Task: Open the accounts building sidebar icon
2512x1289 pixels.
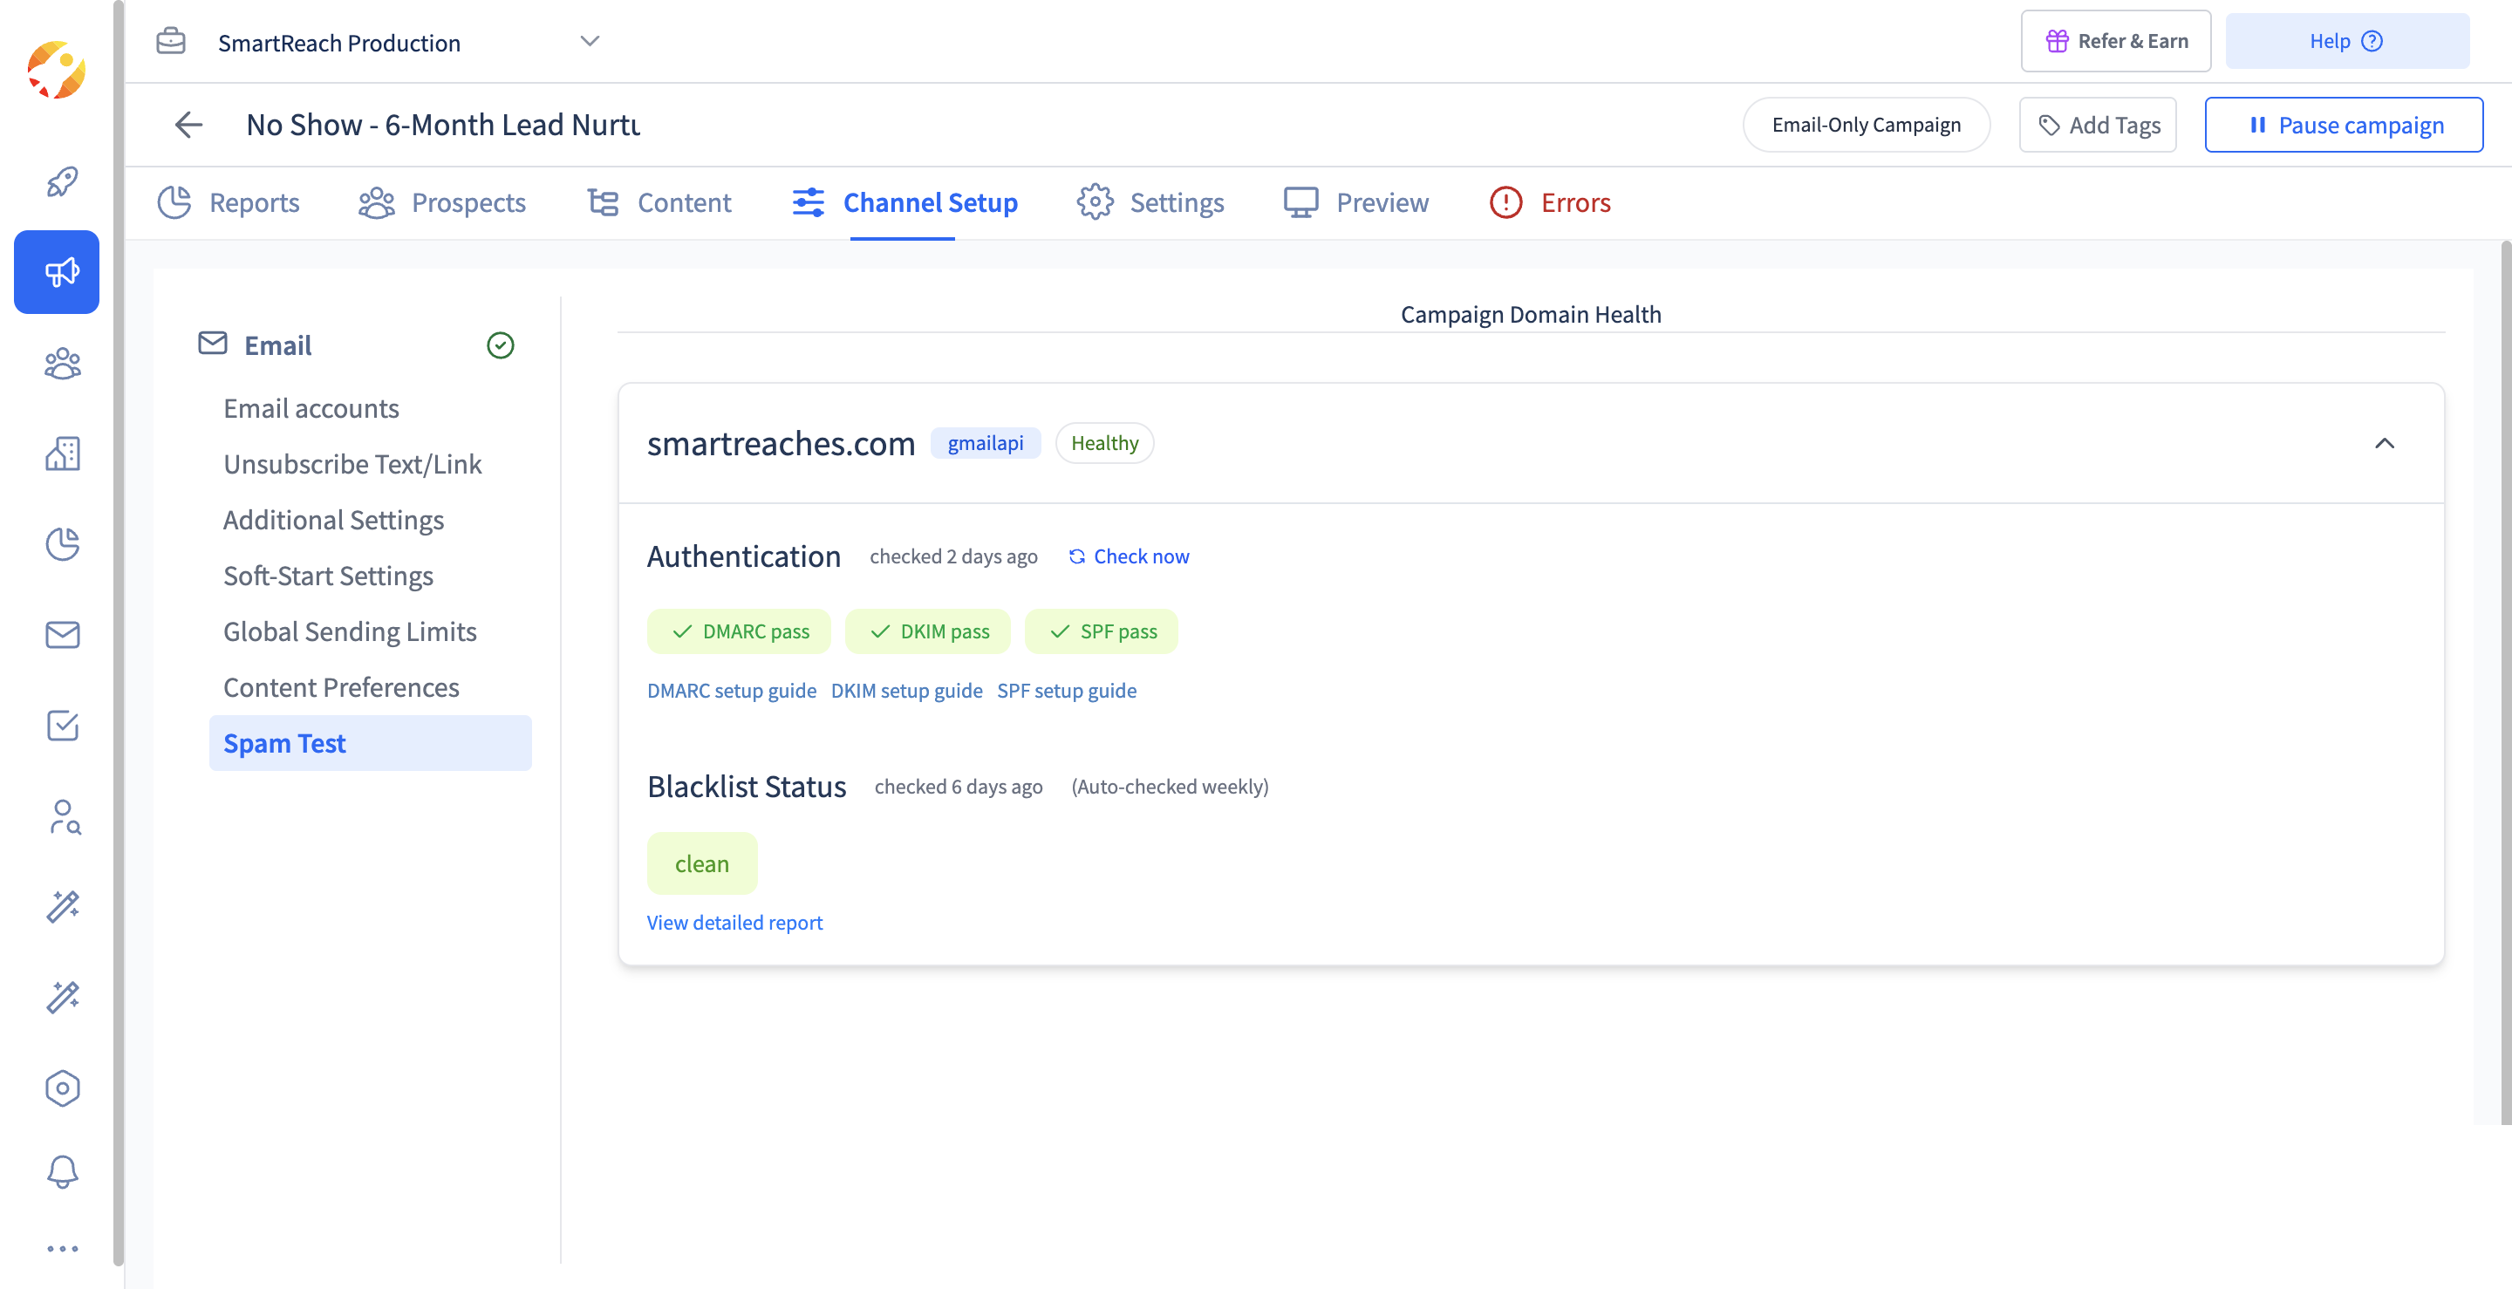Action: click(63, 454)
